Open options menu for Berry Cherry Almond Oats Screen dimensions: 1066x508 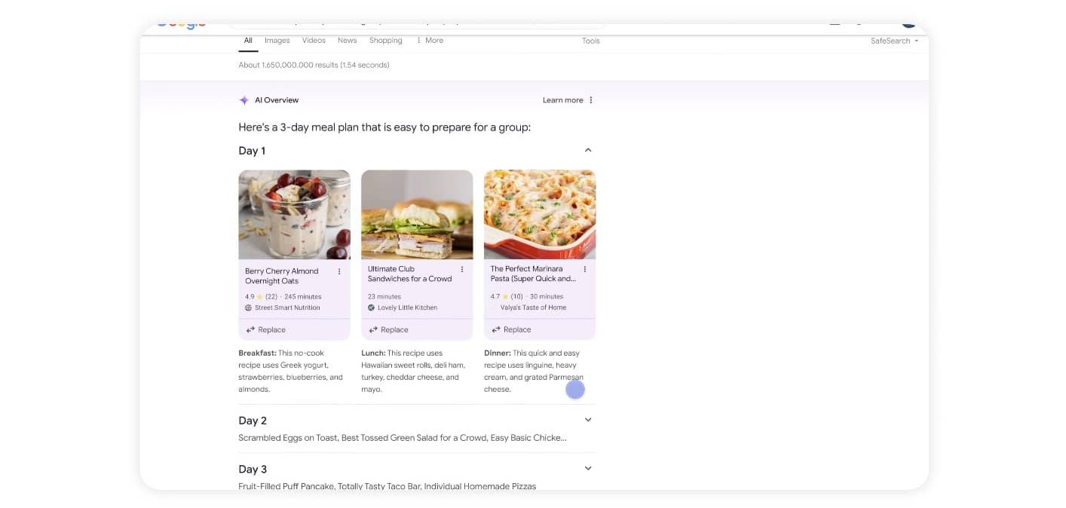point(339,271)
